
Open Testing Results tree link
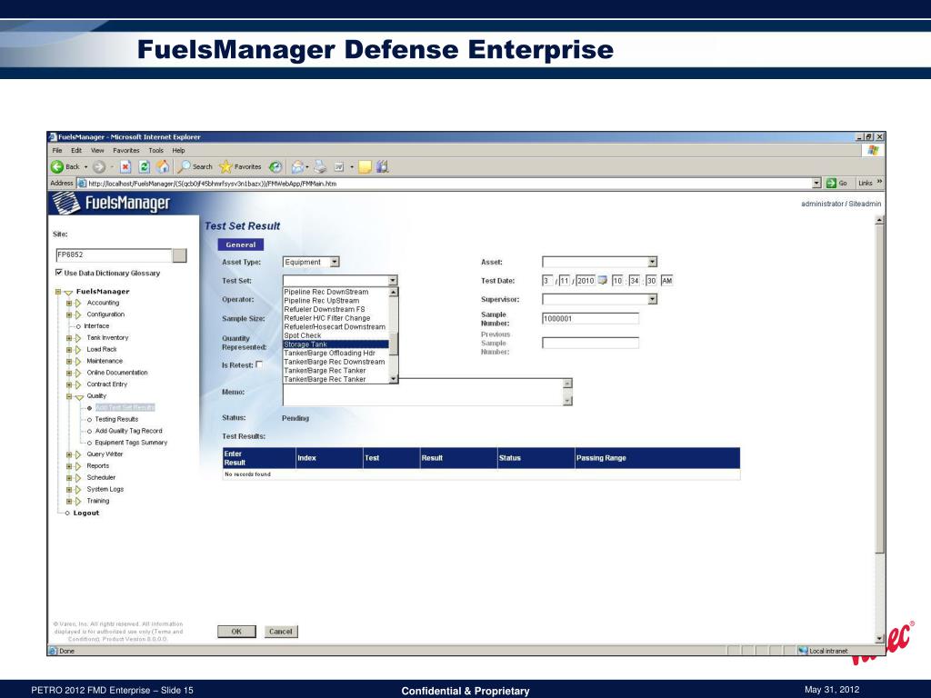(116, 419)
